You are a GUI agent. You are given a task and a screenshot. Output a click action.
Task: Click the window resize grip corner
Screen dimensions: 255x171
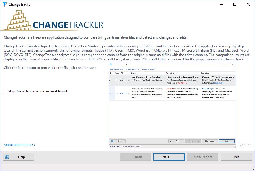coord(253,169)
